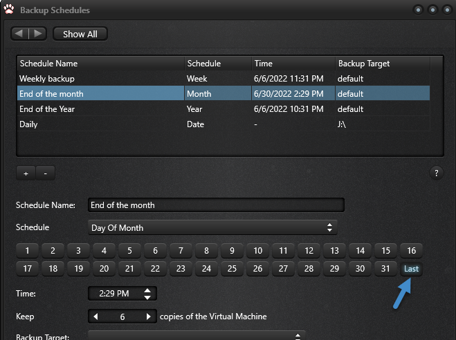Add a new schedule with plus button
Screen dimensions: 456x340
coord(26,173)
